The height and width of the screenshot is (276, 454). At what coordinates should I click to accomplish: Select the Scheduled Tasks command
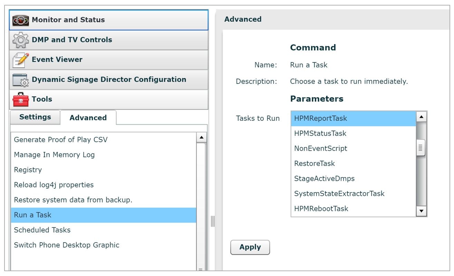(104, 230)
